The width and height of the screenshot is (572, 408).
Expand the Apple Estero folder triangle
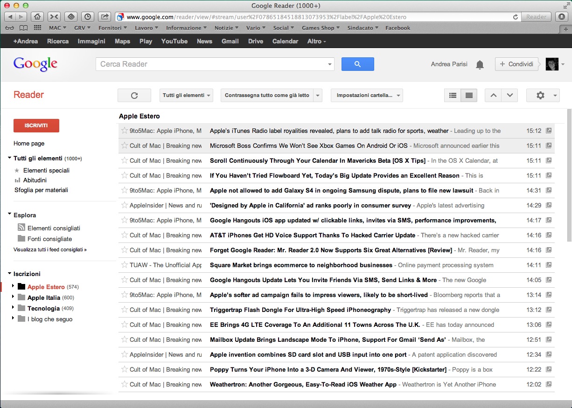(13, 287)
